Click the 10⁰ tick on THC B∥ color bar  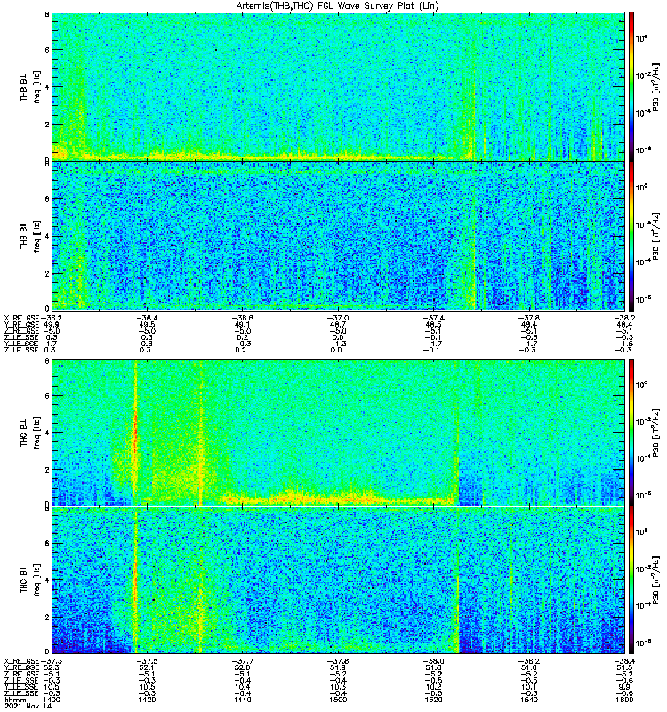[x=641, y=531]
